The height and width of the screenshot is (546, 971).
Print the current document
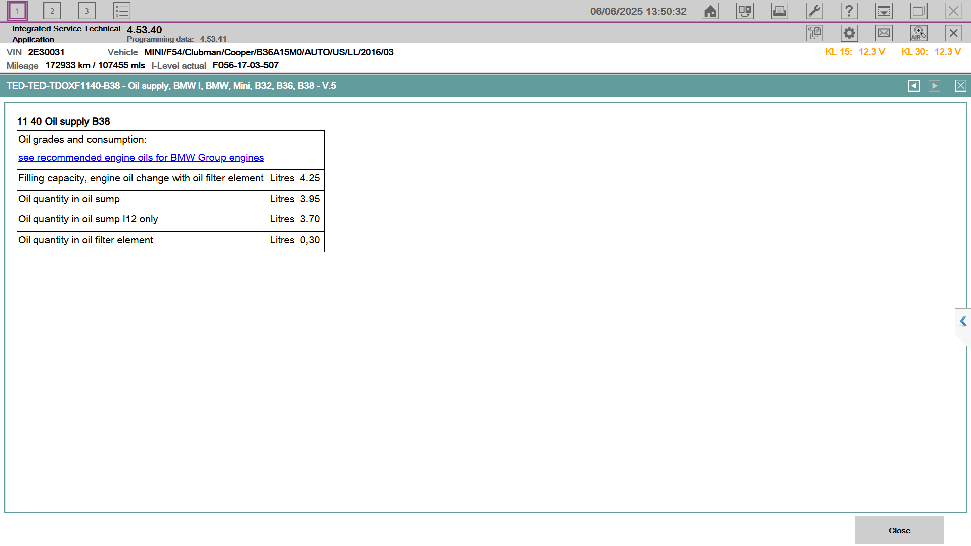pyautogui.click(x=780, y=11)
